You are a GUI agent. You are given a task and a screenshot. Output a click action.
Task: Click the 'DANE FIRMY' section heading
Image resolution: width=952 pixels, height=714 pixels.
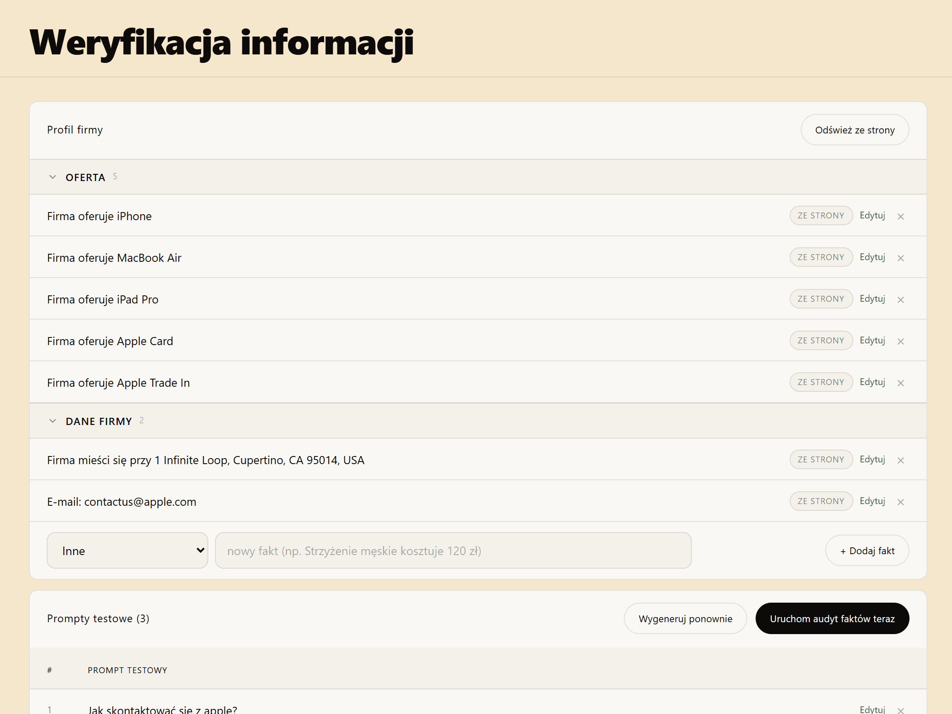[99, 421]
